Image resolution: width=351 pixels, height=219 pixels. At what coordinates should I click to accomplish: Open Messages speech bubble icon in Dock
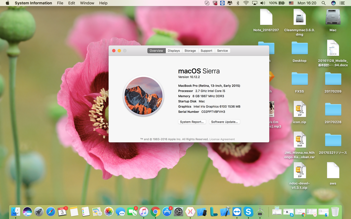pos(120,211)
